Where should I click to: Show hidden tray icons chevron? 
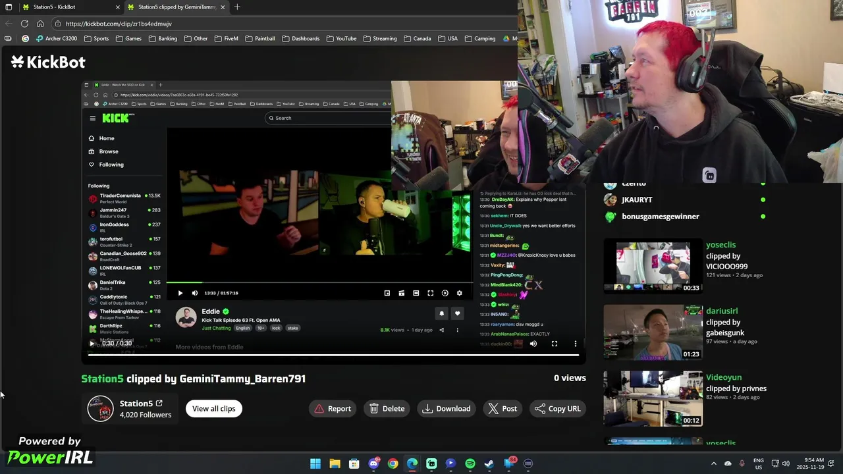[714, 463]
